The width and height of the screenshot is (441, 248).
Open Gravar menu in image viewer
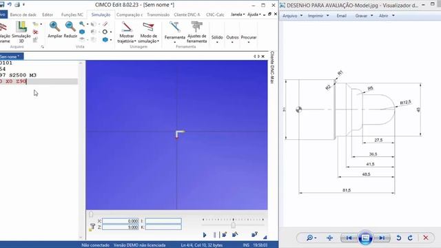pyautogui.click(x=364, y=16)
